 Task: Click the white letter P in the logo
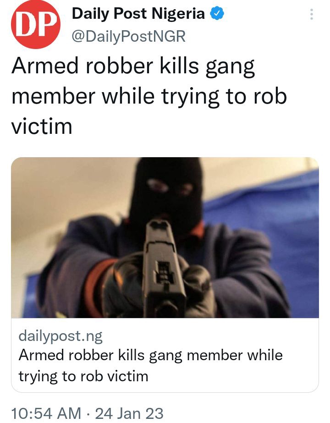(x=47, y=24)
